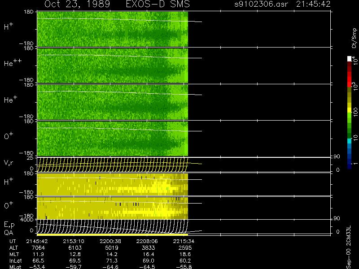359x269 pixels.
Task: Click the color bar label "100"
Action: [x=355, y=112]
